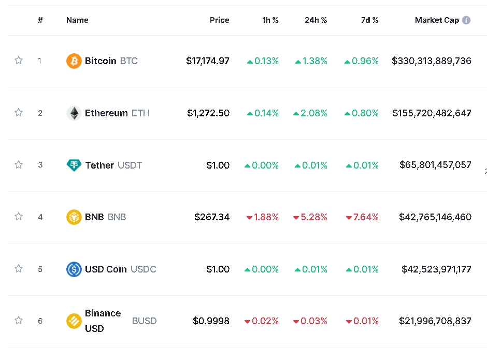
Task: Sort the table by Price column
Action: 219,20
